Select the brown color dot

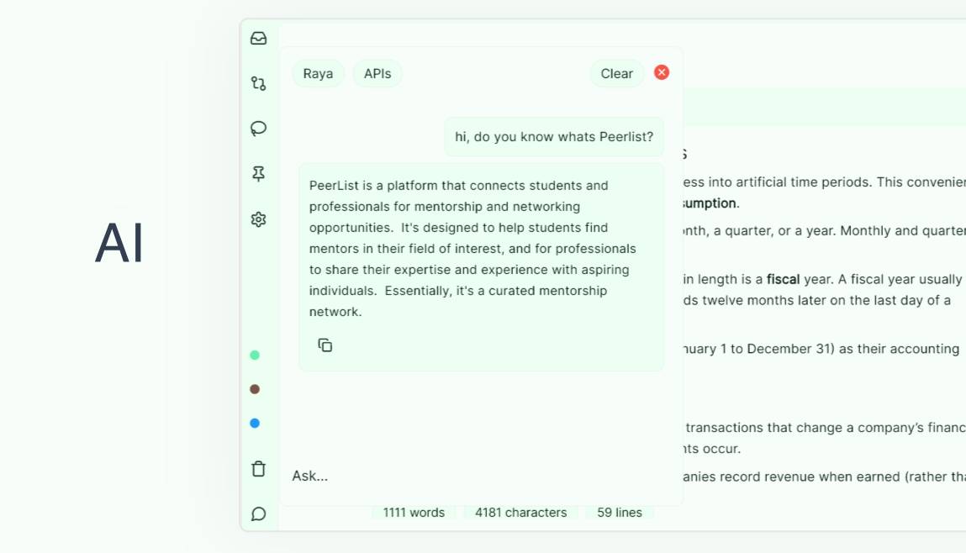point(255,389)
